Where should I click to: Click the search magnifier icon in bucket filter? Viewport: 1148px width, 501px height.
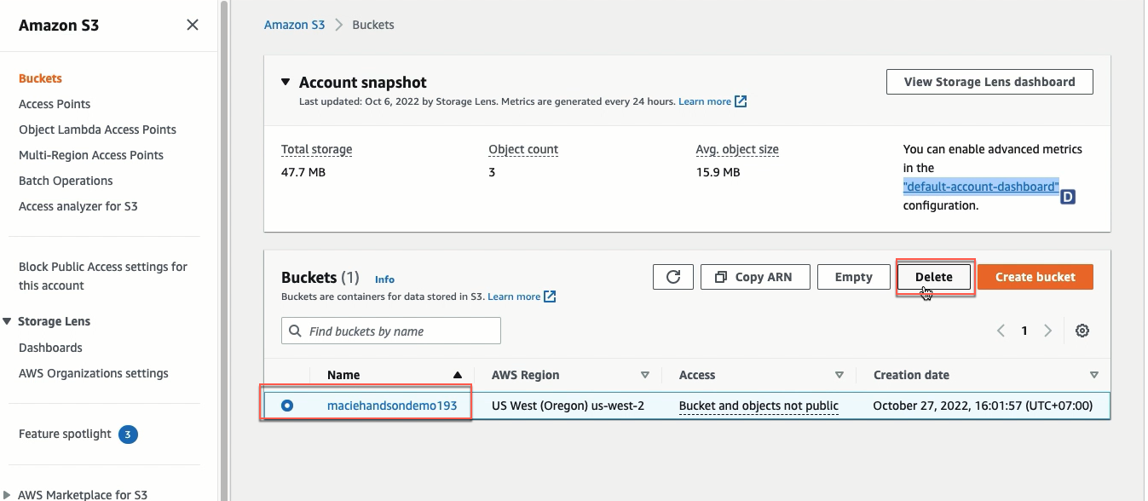(x=295, y=331)
